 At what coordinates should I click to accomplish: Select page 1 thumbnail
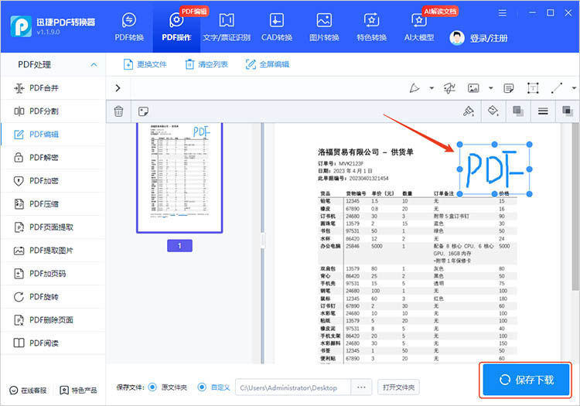pos(179,178)
